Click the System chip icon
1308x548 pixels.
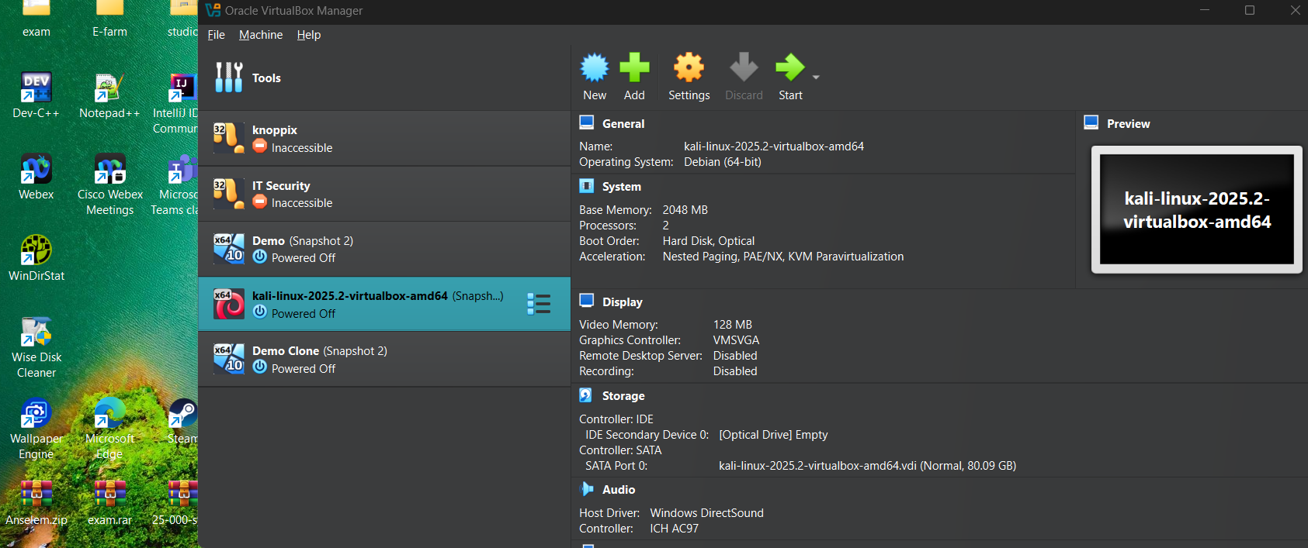(587, 186)
